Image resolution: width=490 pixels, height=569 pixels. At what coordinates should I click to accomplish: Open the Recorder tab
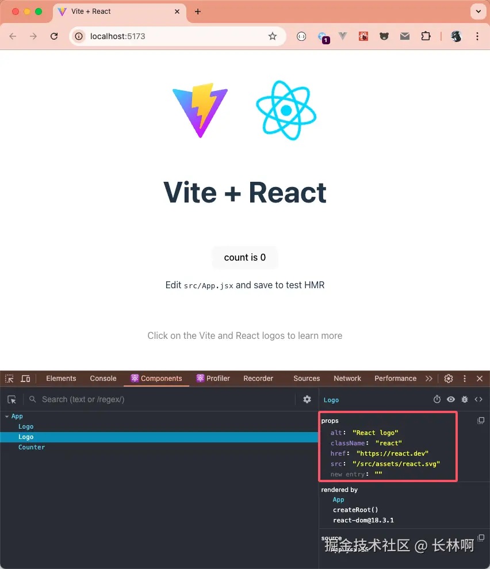coord(258,379)
